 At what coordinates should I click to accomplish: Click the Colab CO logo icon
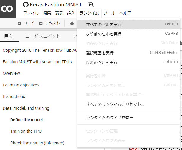(7, 9)
